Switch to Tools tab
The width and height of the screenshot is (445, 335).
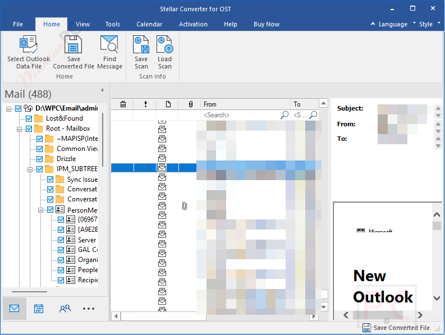(x=112, y=24)
